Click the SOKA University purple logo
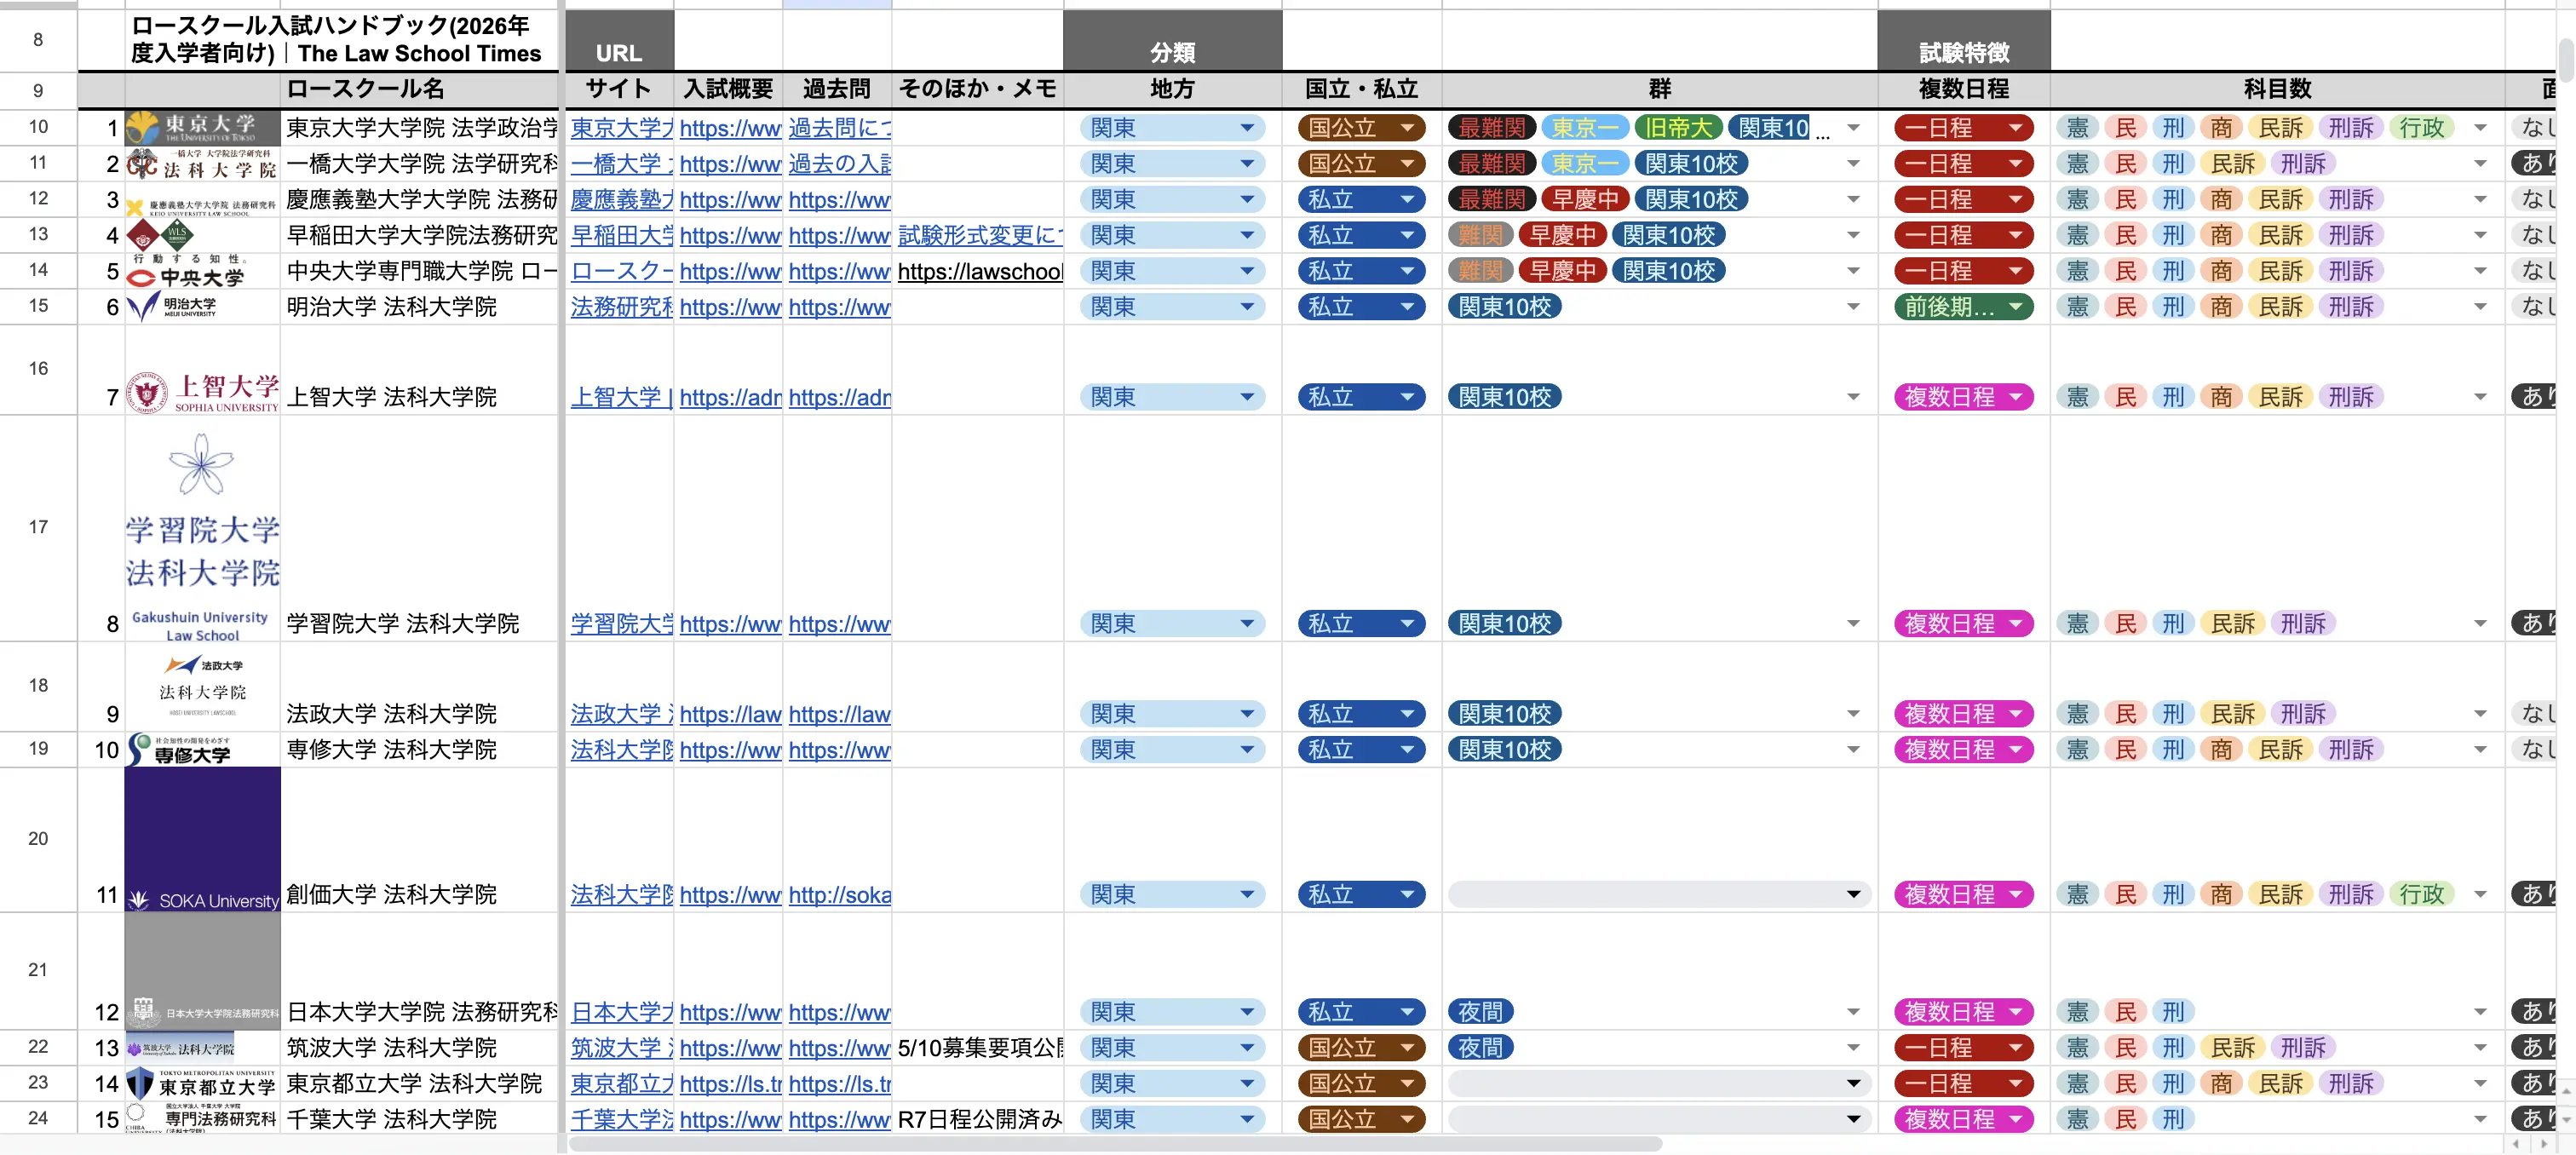 202,839
